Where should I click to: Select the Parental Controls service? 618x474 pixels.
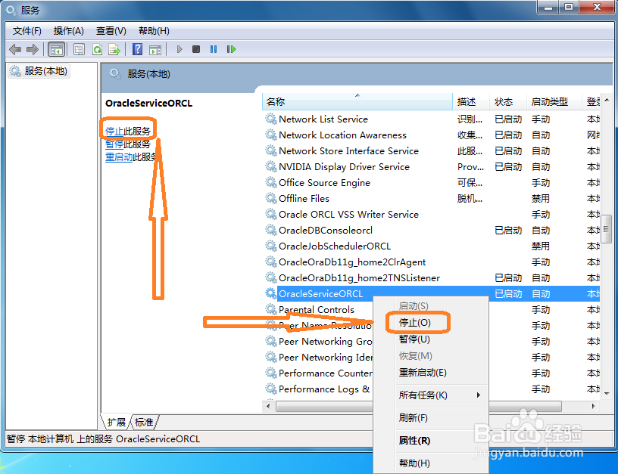(317, 310)
